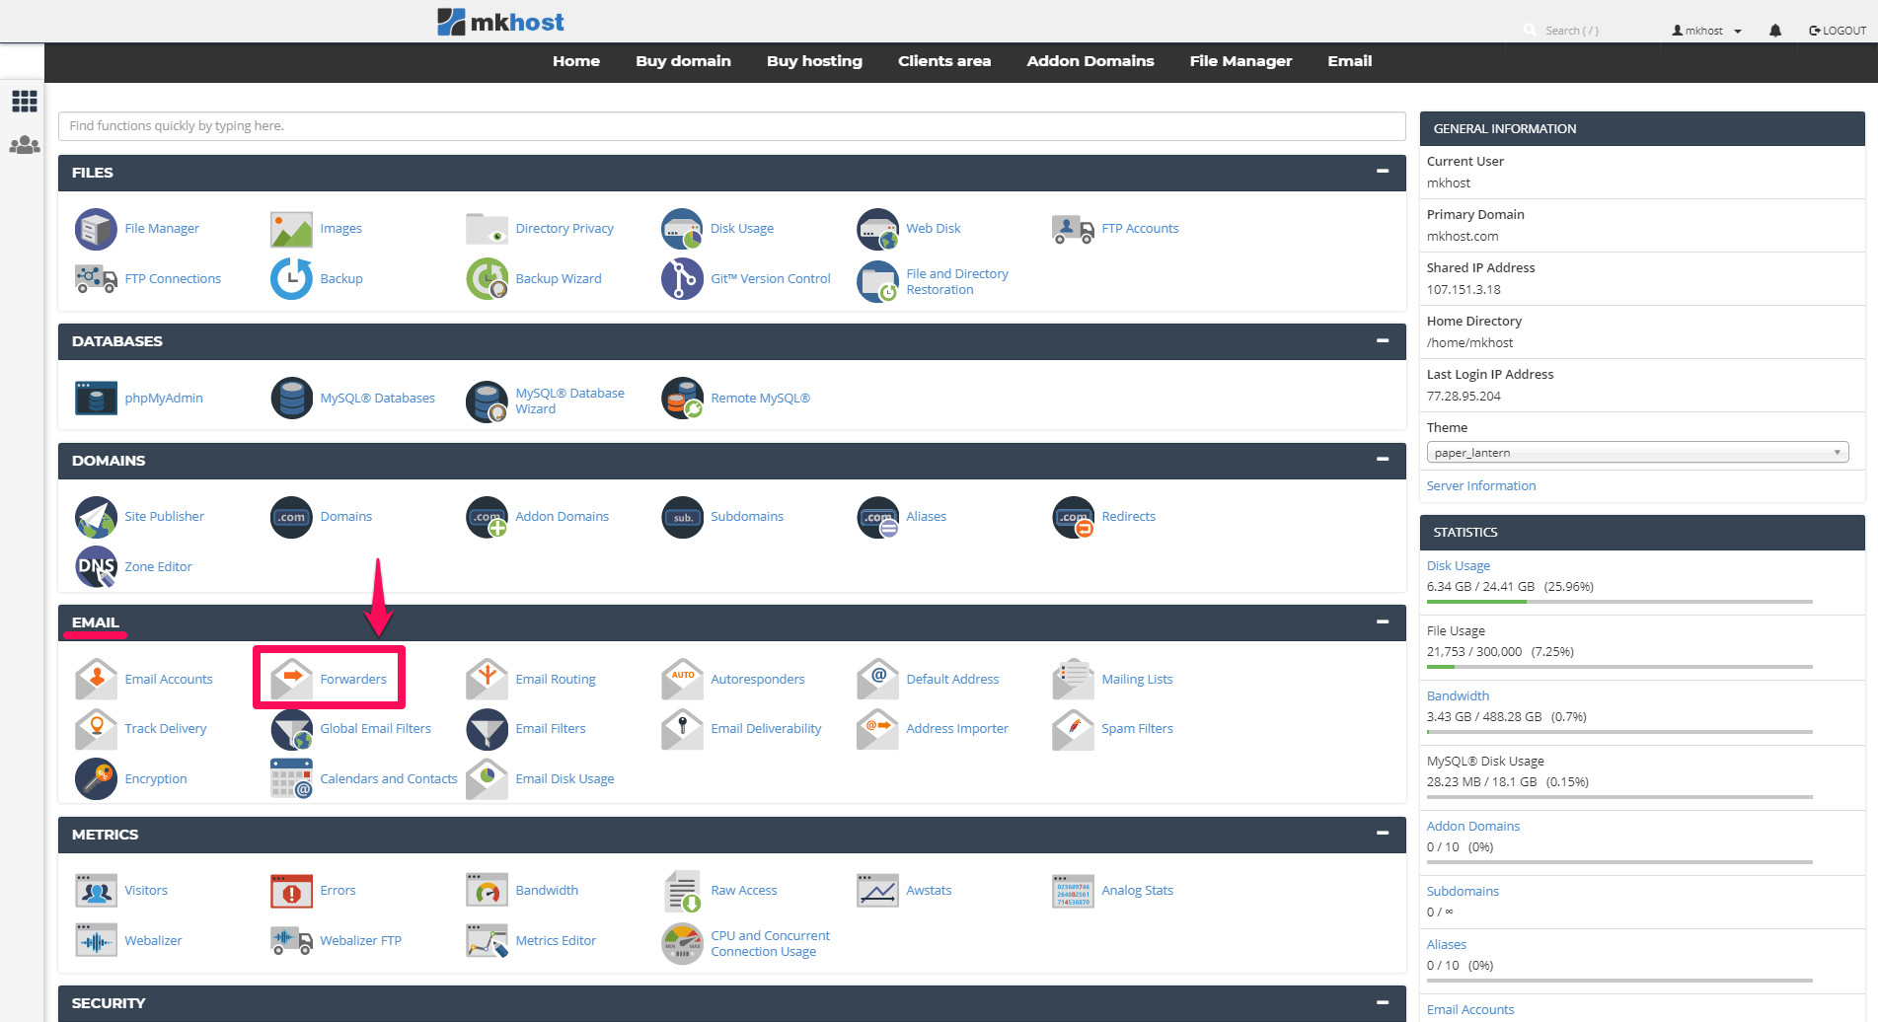The image size is (1878, 1022).
Task: Click the Disk Usage icon in Files
Action: point(682,229)
